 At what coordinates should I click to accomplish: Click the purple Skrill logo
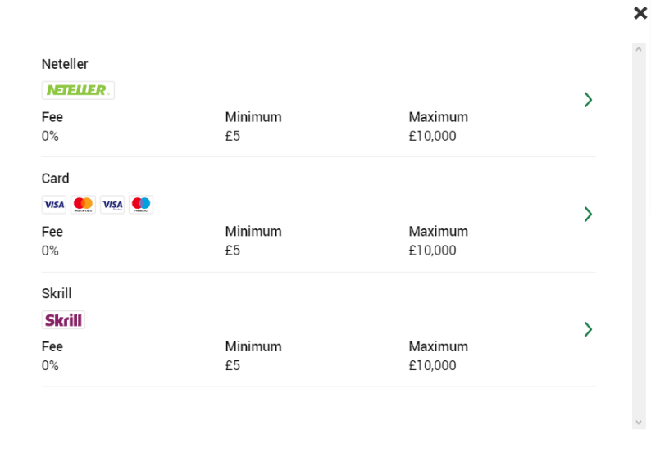tap(63, 319)
